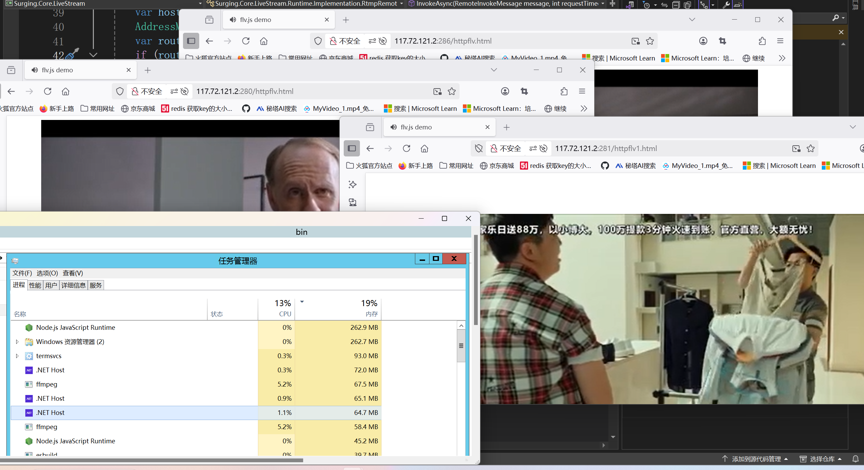Toggle tracking protection shield on 281 page

479,148
